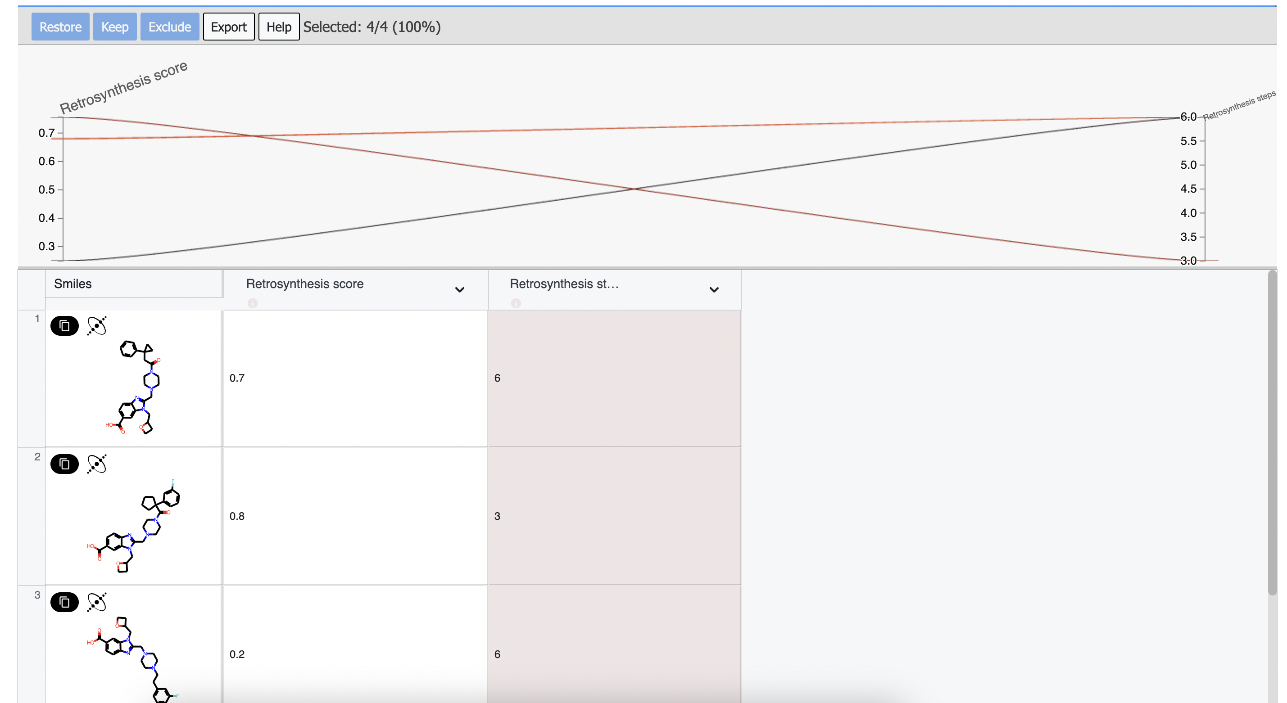The image size is (1287, 703).
Task: Copy the SMILES for row 3 molecule
Action: coord(64,602)
